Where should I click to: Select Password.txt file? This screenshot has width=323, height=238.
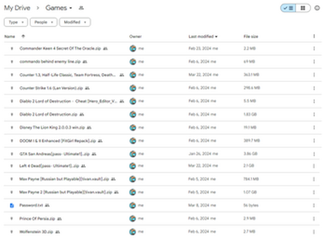(31, 205)
